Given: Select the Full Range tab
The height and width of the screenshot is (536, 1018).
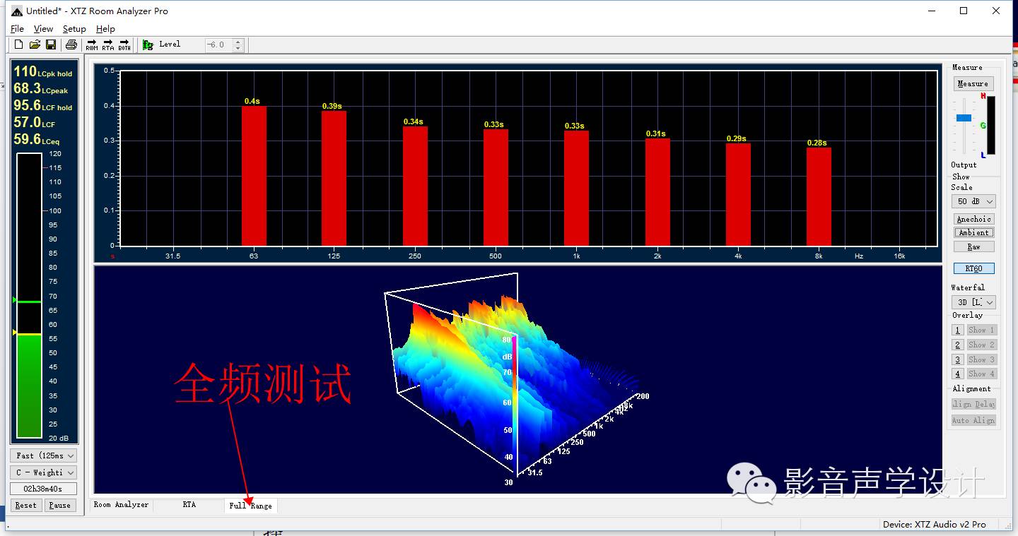Looking at the screenshot, I should click(251, 506).
